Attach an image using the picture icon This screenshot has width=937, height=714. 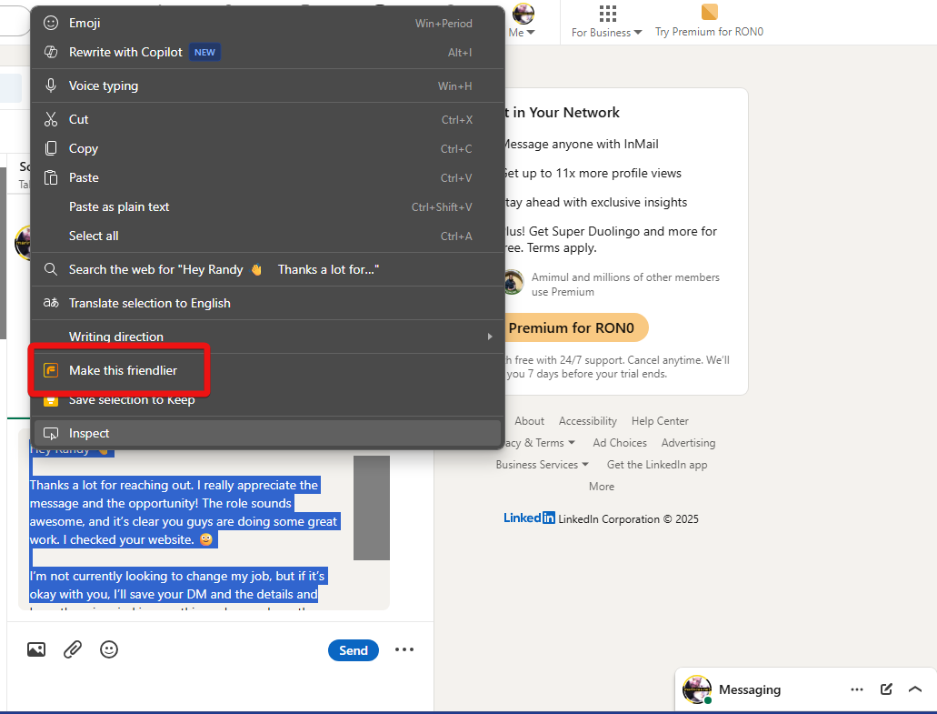point(36,649)
